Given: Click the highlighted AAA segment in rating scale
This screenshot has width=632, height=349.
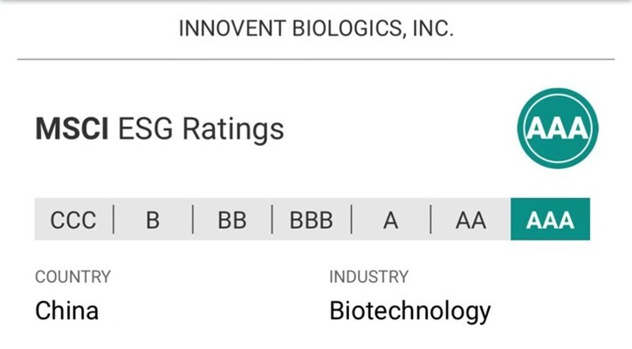Looking at the screenshot, I should pos(550,220).
